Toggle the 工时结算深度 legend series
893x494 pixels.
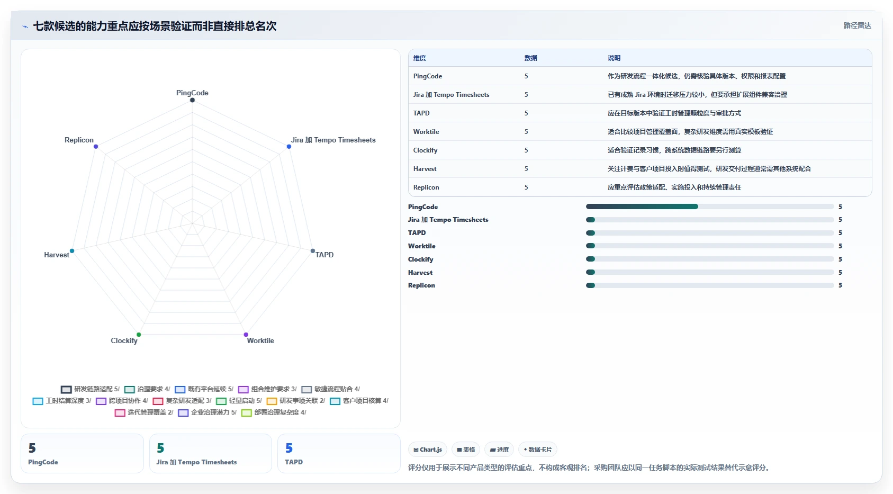62,401
